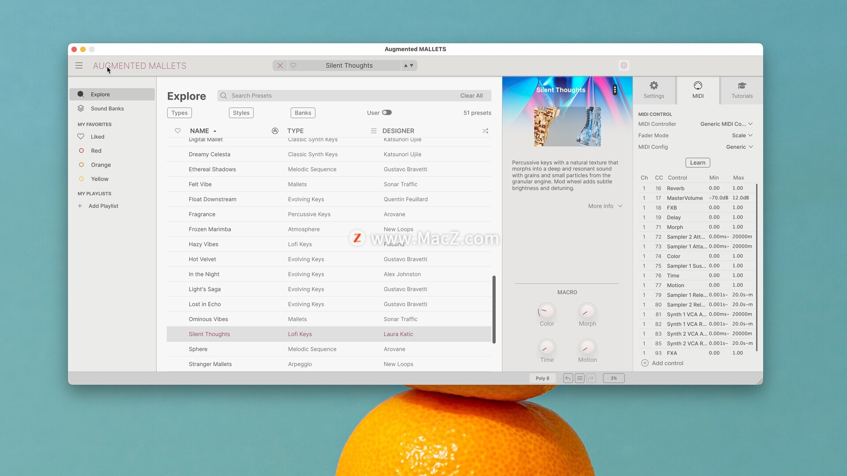Open the edit history list

[580, 378]
